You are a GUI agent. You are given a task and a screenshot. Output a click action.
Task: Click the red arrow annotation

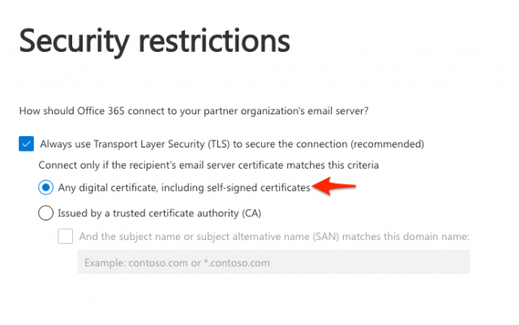tap(334, 186)
